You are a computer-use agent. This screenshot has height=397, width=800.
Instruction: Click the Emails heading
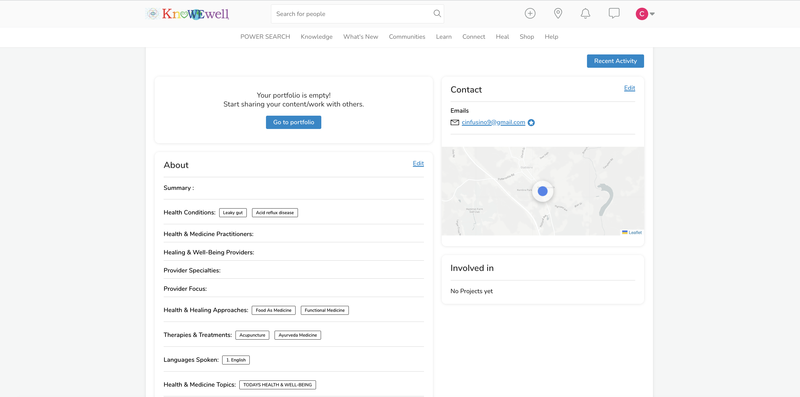[x=459, y=111]
